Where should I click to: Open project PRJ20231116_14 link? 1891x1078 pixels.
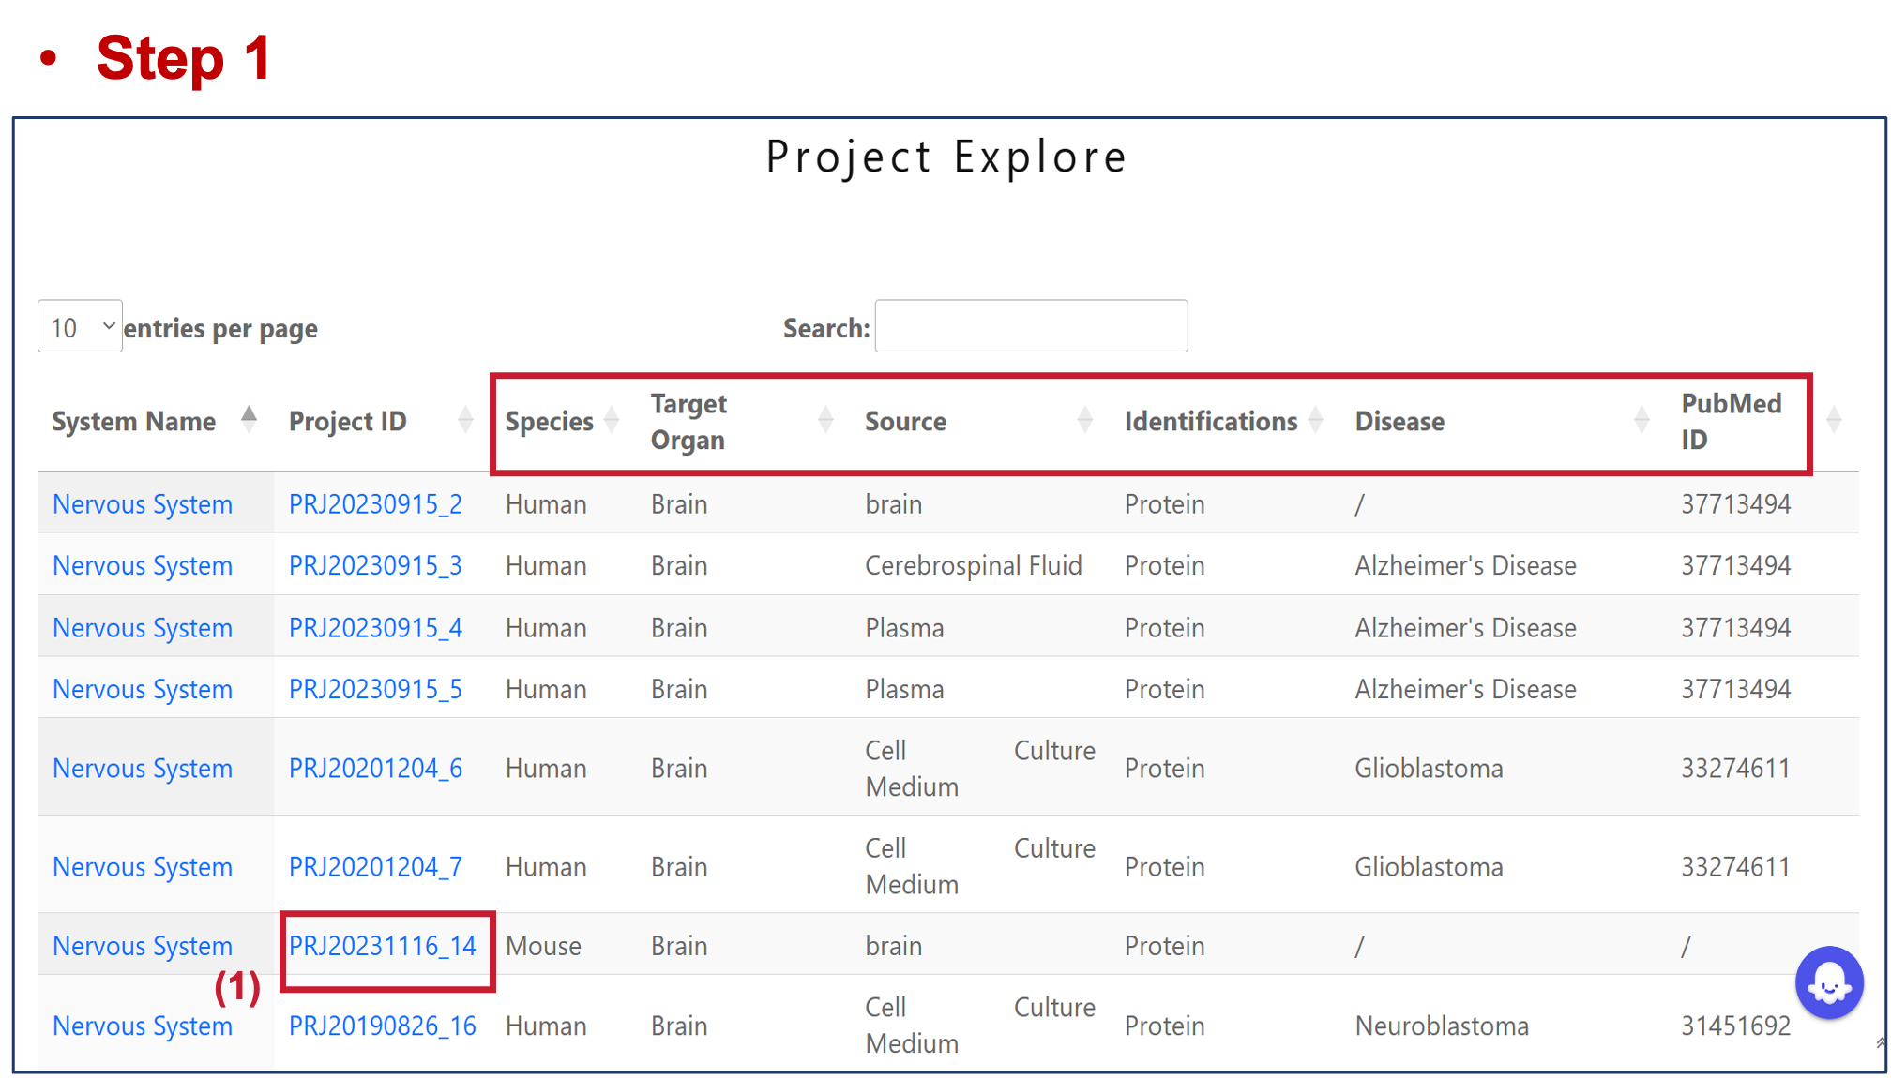(383, 946)
